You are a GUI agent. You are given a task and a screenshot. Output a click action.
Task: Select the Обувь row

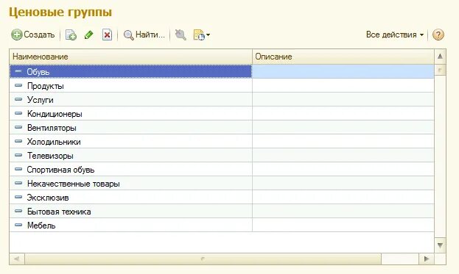(x=222, y=71)
